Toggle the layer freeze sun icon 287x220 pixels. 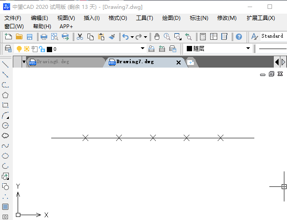26,49
